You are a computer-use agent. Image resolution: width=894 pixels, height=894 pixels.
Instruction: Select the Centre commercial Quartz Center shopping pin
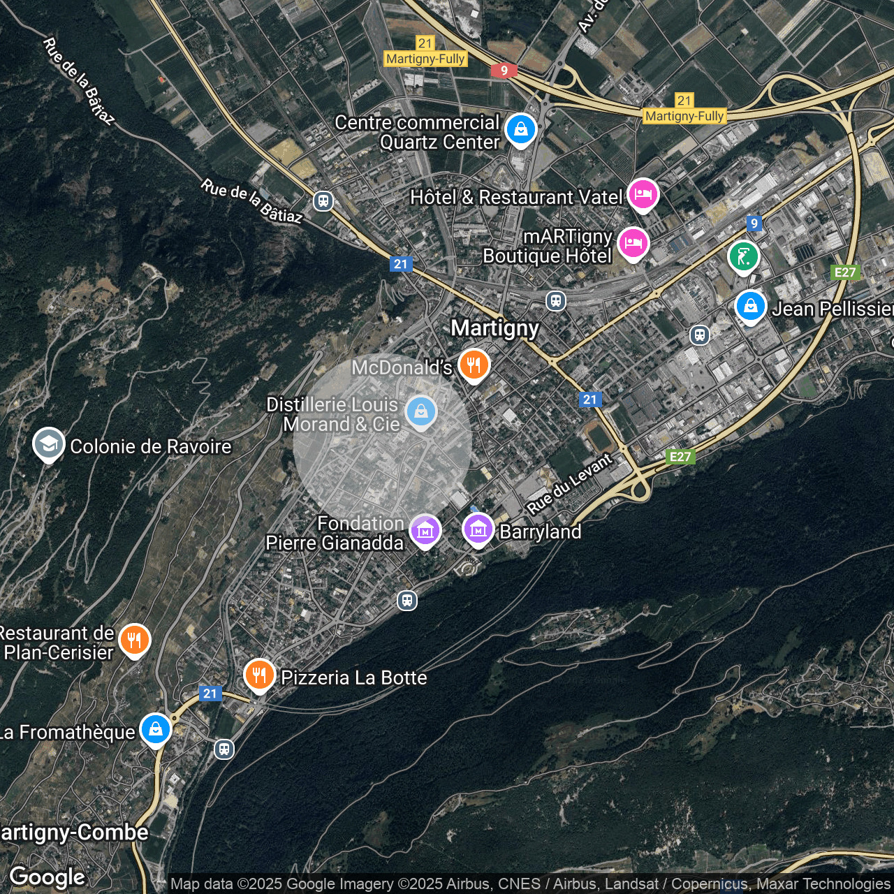click(520, 129)
